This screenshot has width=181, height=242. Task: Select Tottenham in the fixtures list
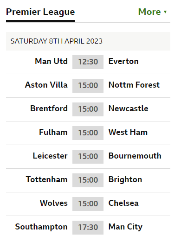pos(47,179)
